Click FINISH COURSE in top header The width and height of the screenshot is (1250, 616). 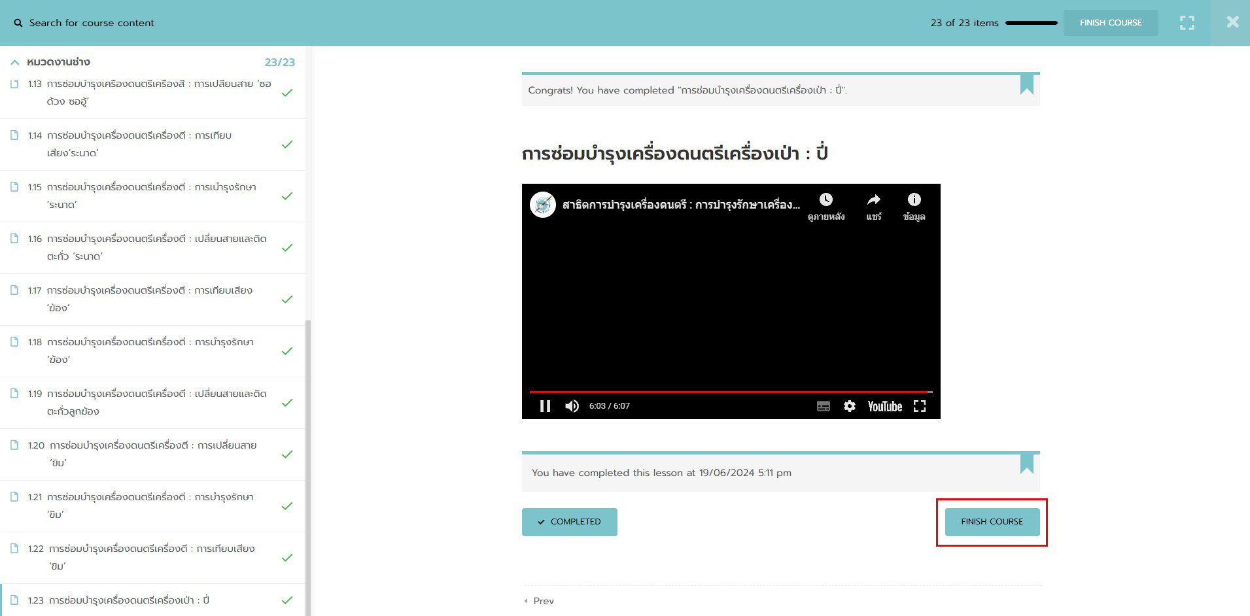(x=1110, y=23)
